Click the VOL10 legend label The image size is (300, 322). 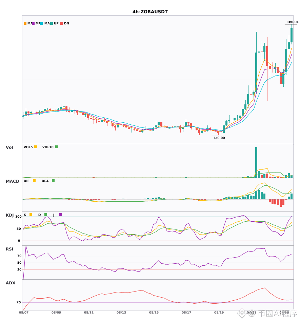(x=48, y=147)
